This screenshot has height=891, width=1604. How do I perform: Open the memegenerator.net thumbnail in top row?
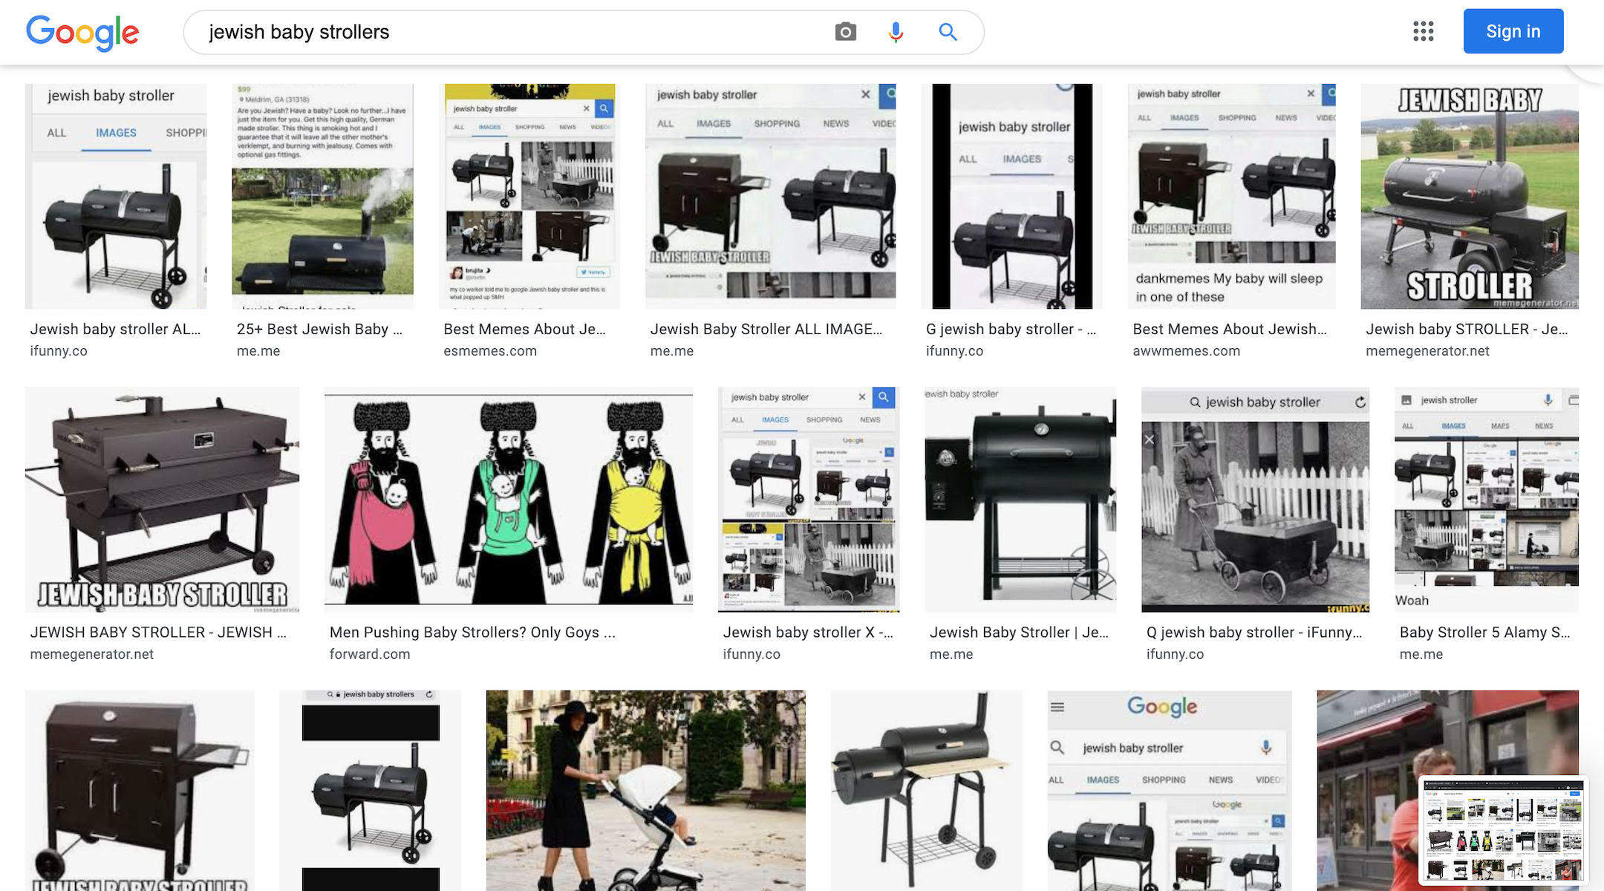coord(1469,196)
